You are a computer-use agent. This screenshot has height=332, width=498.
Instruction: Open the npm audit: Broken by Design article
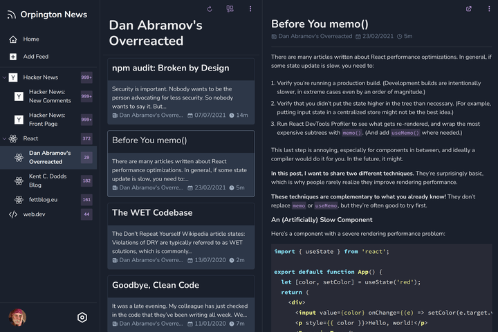click(x=181, y=91)
